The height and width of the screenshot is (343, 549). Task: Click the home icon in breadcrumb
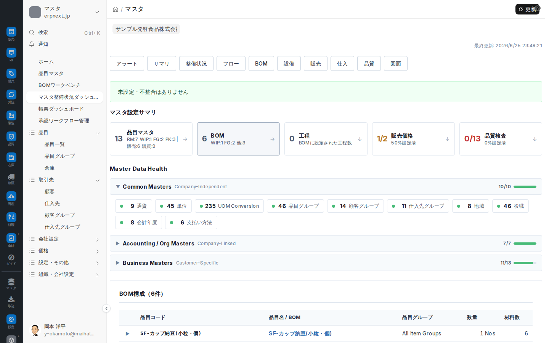click(x=116, y=10)
